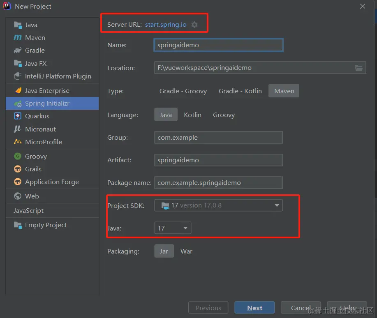Viewport: 377px width, 318px height.
Task: Open Server URL settings gear
Action: point(194,25)
